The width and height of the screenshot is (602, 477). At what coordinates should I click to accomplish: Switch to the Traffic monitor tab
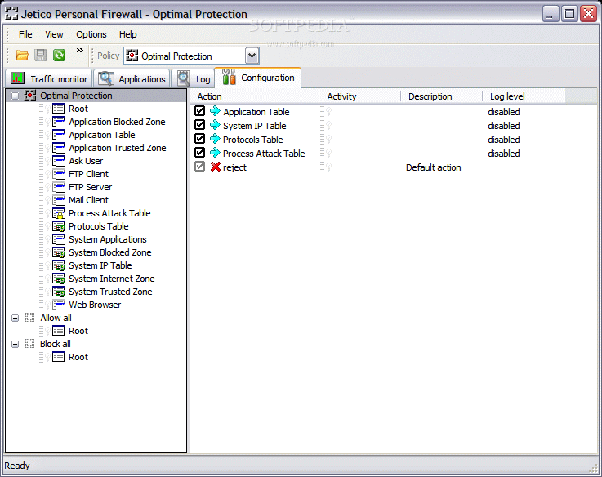tap(49, 78)
